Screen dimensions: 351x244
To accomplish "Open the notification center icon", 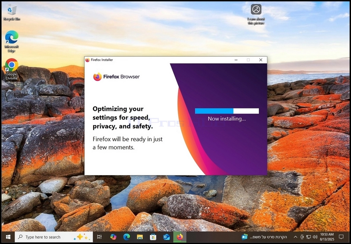I will (x=341, y=237).
